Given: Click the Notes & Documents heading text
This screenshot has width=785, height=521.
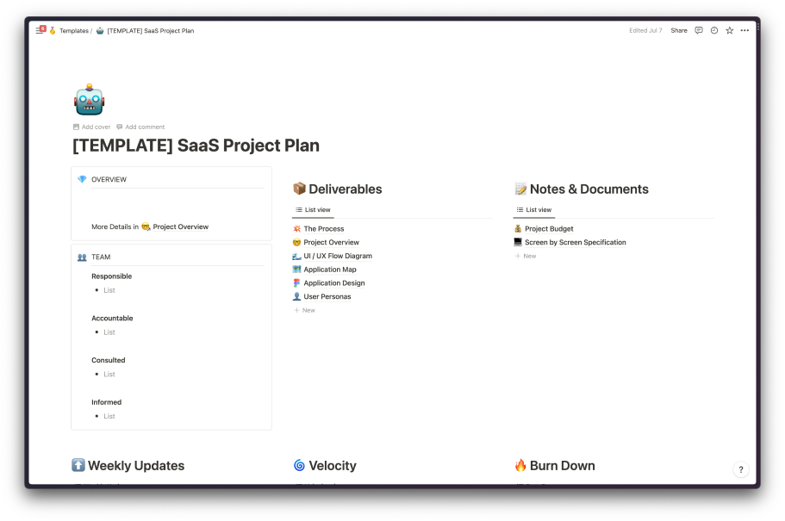Looking at the screenshot, I should pyautogui.click(x=589, y=189).
